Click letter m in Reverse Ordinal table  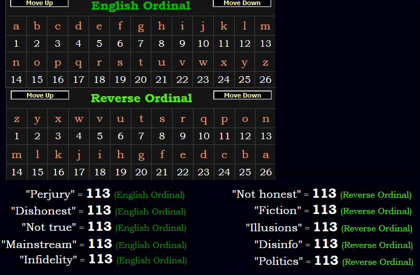point(17,155)
